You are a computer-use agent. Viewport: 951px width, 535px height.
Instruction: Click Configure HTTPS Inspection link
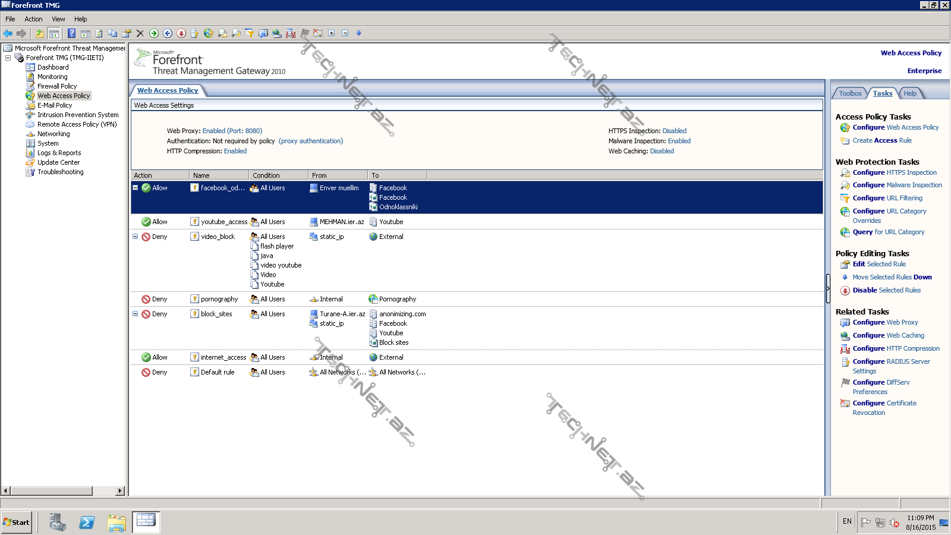pyautogui.click(x=894, y=172)
